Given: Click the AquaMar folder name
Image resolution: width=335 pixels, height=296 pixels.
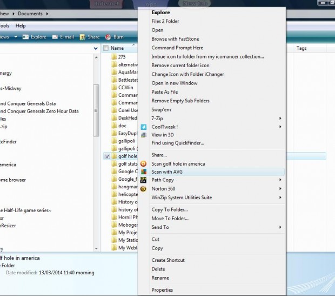Looking at the screenshot, I should pyautogui.click(x=128, y=72).
